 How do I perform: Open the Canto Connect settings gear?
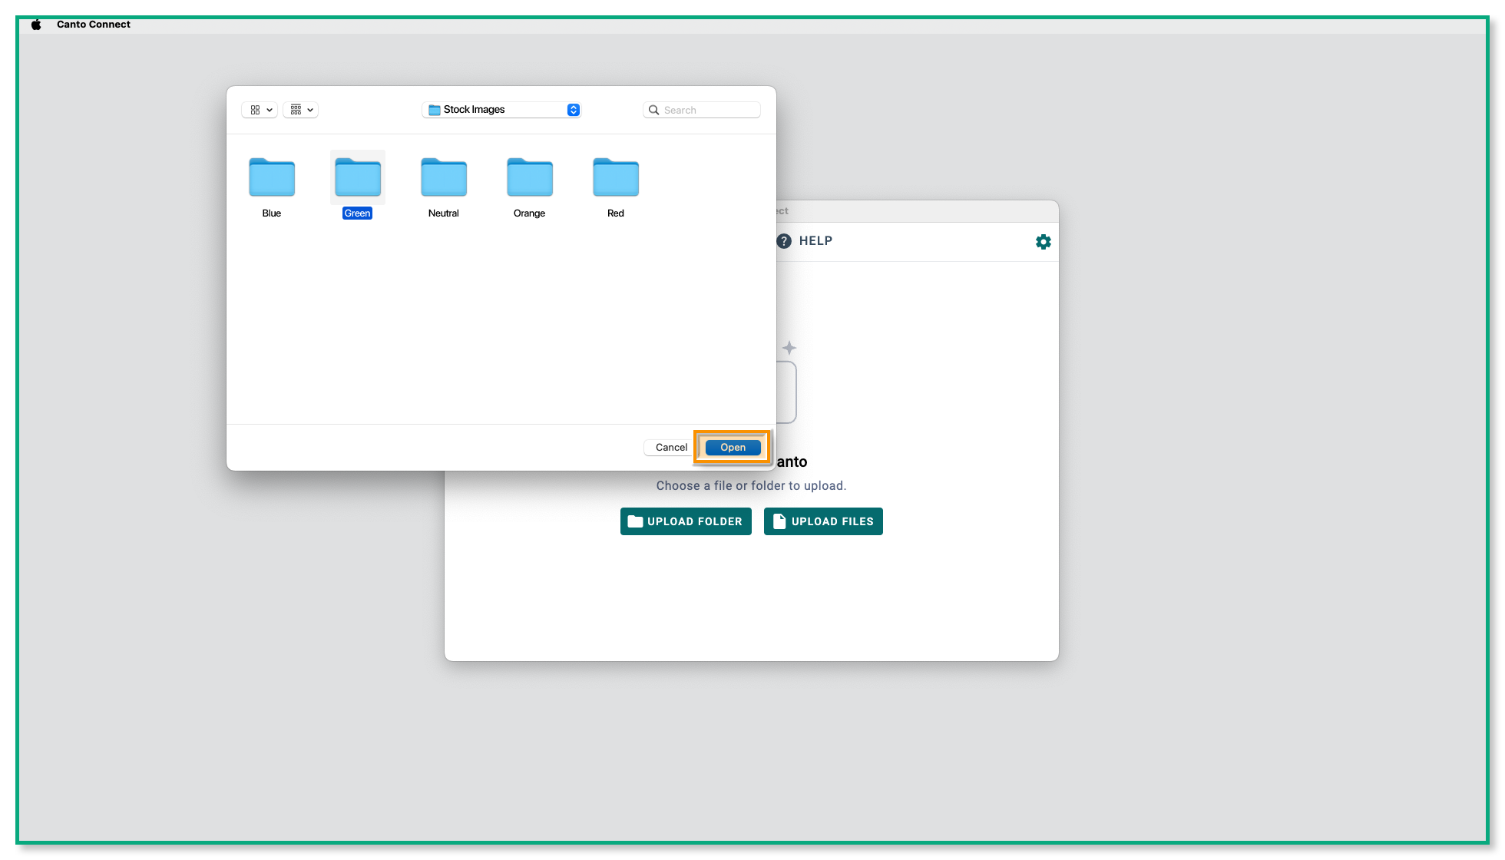pos(1043,241)
